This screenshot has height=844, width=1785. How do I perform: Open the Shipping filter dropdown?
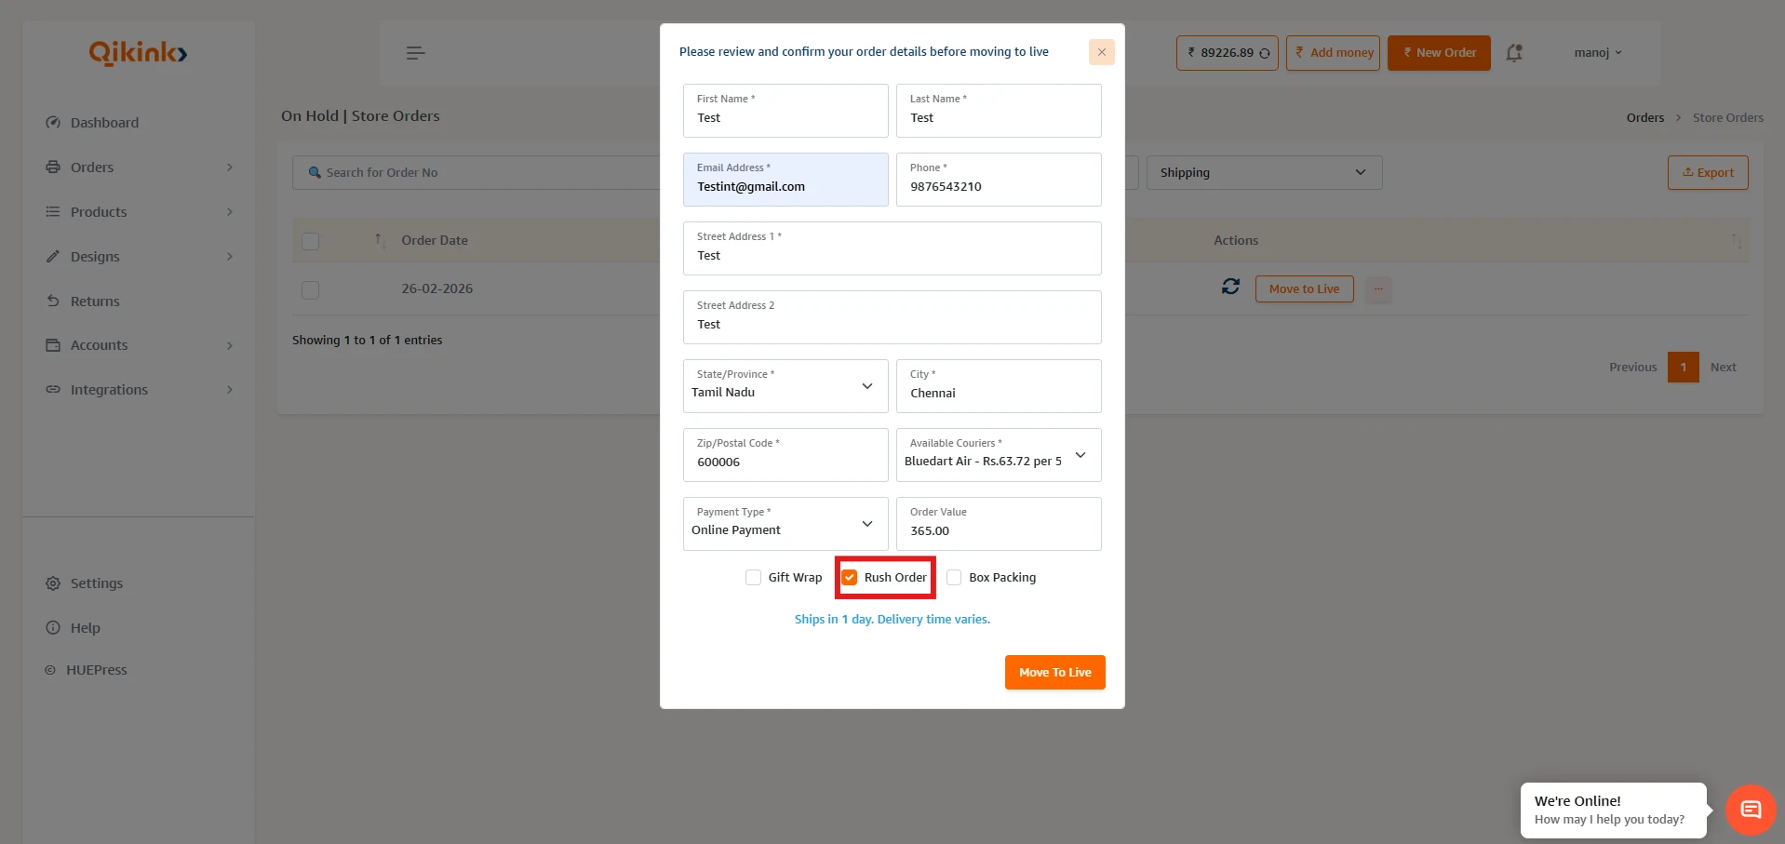point(1264,172)
